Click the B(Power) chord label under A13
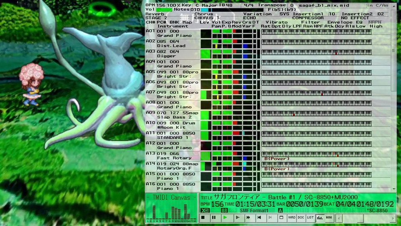401x226 pixels. [x=277, y=159]
